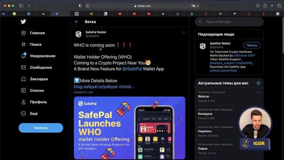Viewport: 284px width, 160px height.
Task: Toggle Safari sidebar button
Action: (21, 6)
